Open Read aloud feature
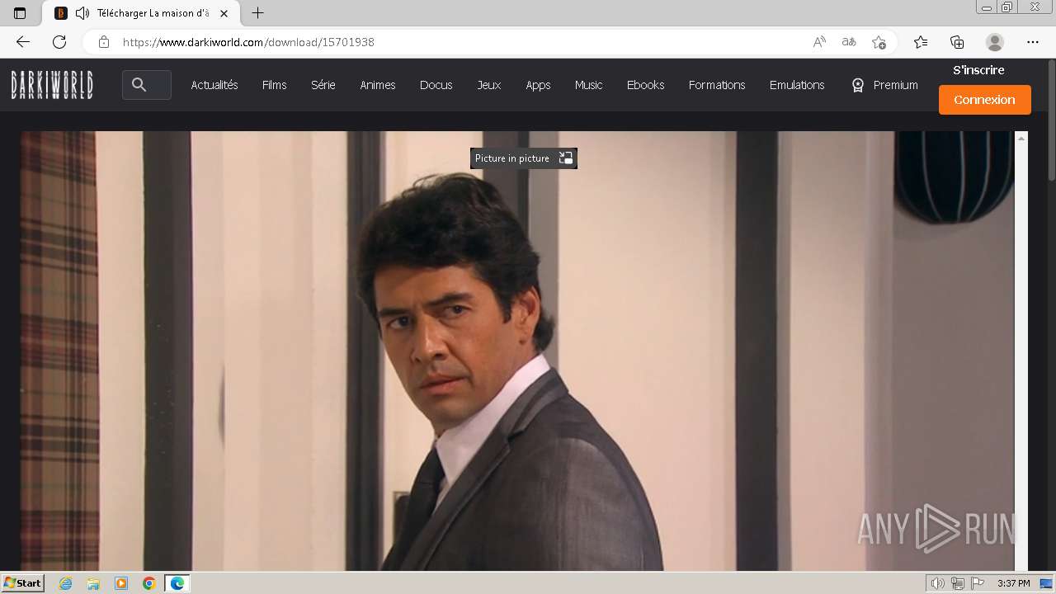 tap(819, 42)
